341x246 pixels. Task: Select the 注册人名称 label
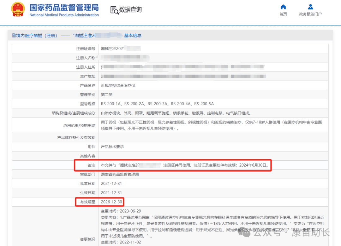(x=86, y=58)
